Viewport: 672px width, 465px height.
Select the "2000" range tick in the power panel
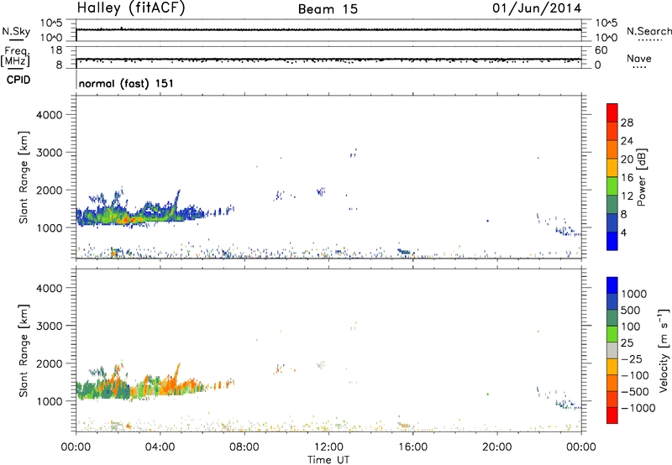[x=50, y=190]
